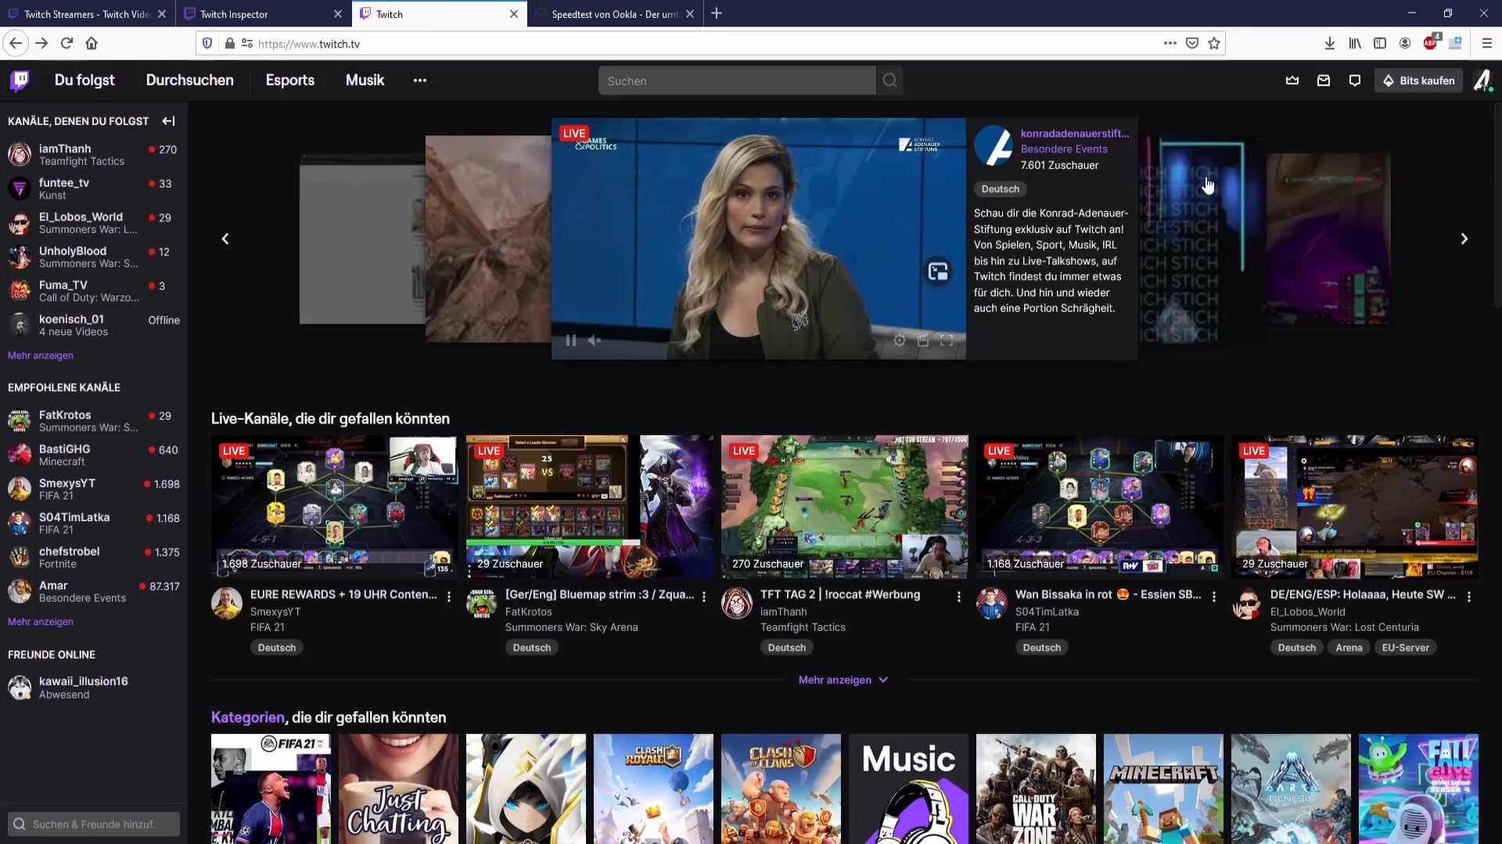Screen dimensions: 1502x844
Task: Open 'Mehr anzeigen' under Empfohlene Kanäle
Action: click(x=40, y=621)
